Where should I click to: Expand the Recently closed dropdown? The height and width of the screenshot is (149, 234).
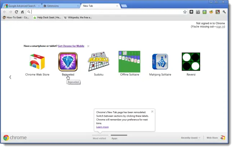190,138
